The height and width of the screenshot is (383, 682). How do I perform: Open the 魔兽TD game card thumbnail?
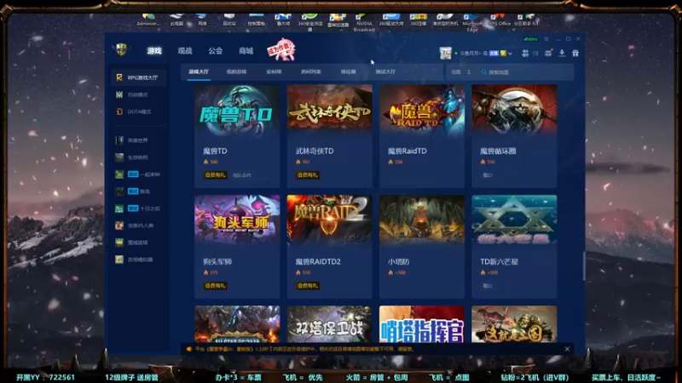[237, 111]
